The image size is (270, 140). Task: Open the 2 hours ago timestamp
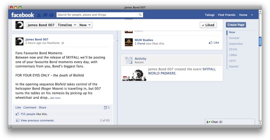(34, 43)
